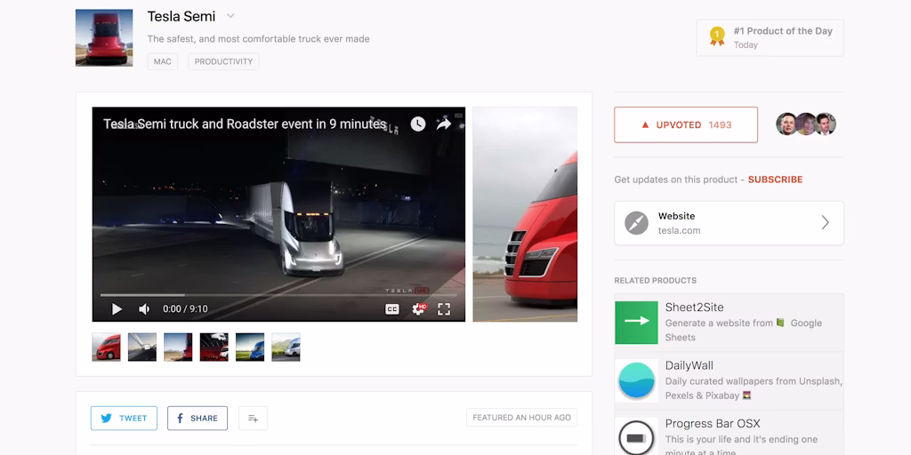Image resolution: width=911 pixels, height=455 pixels.
Task: Toggle the UPVOTED 1493 button
Action: click(686, 124)
